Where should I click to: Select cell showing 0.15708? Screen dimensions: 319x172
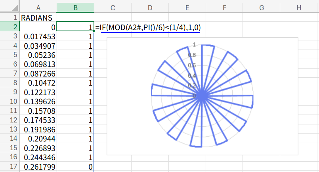38,111
